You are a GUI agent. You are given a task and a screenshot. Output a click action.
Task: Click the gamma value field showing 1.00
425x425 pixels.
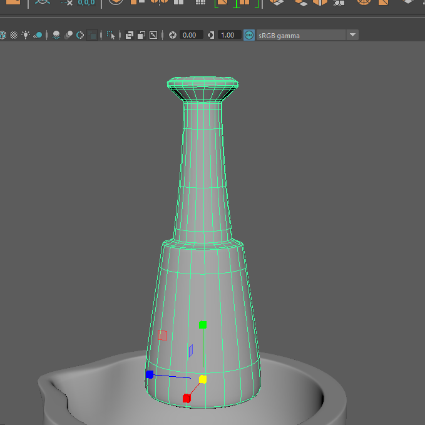click(x=229, y=35)
